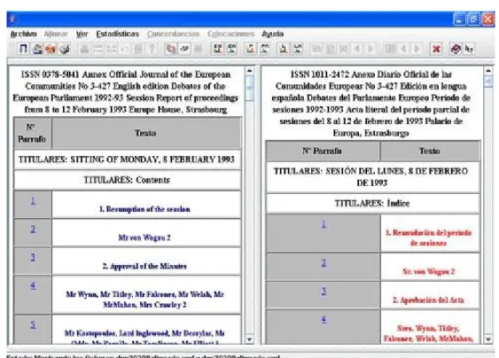This screenshot has height=358, width=499.
Task: Open paragraph link 5 in English pane
Action: coord(33,324)
